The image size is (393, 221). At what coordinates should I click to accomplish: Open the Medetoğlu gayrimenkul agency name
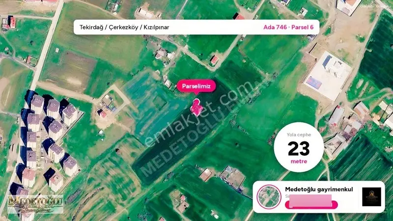(319, 190)
